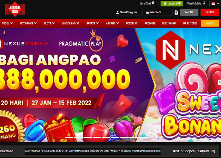Focus the Nama Pengguna username field
Viewport: 221px width, 158px height.
point(129,12)
